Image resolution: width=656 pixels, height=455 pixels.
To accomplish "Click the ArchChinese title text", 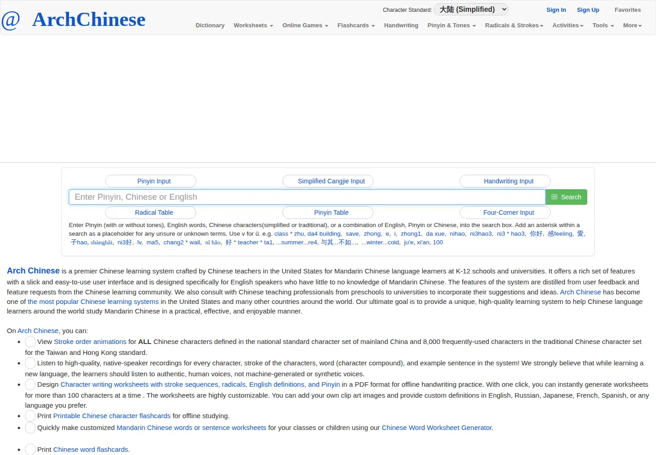I will 89,20.
